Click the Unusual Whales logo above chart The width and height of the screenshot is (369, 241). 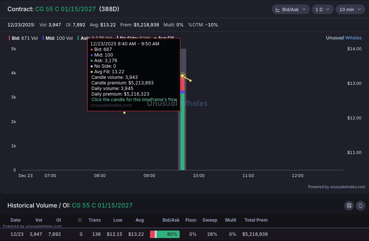click(x=344, y=38)
